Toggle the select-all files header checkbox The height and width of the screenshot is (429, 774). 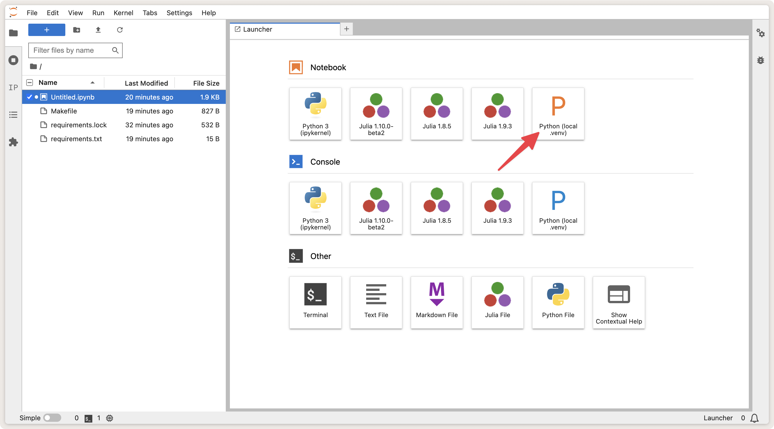[x=30, y=83]
